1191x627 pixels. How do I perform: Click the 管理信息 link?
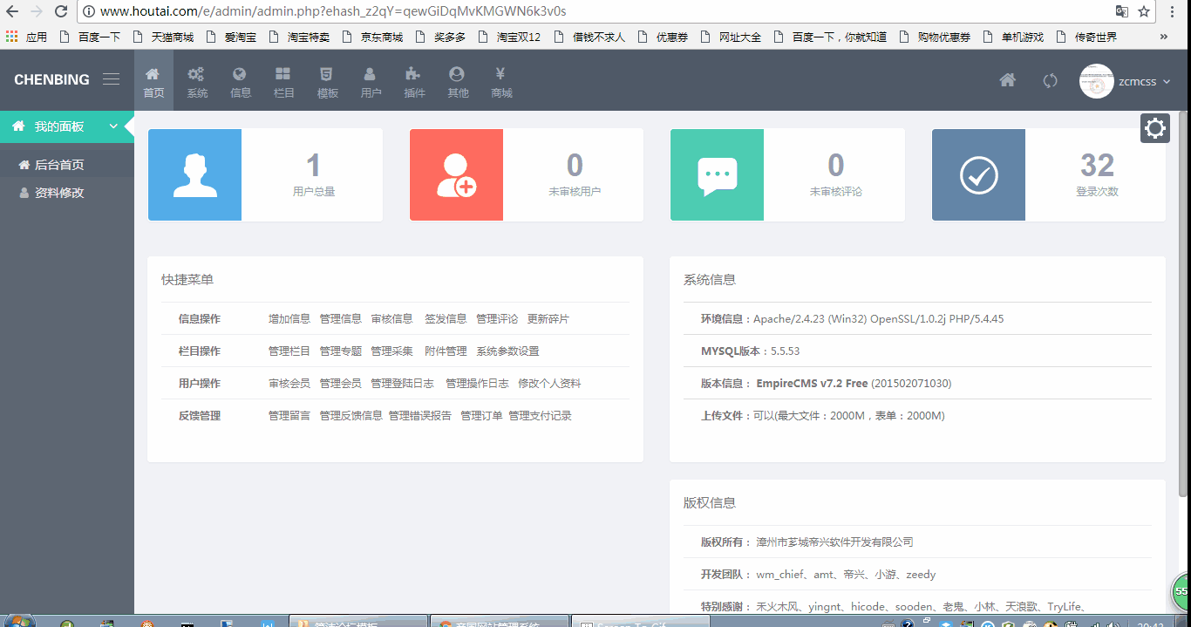click(x=341, y=319)
